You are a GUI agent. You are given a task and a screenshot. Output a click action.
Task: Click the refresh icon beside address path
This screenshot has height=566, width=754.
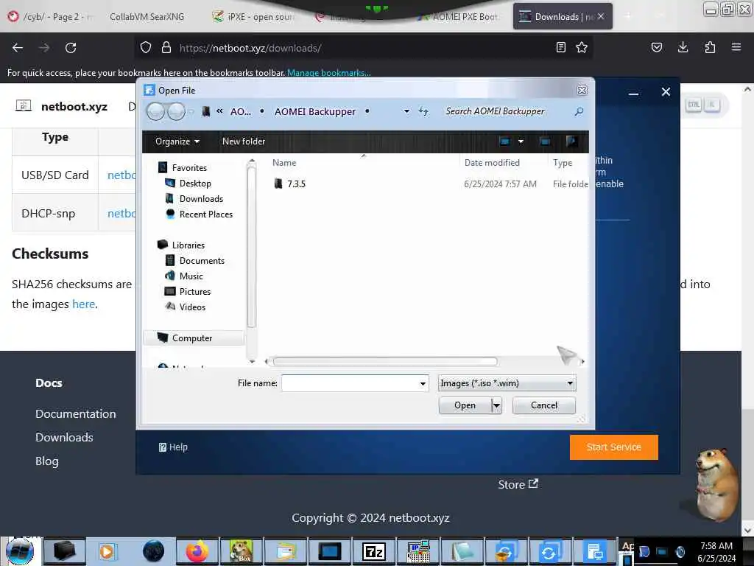[423, 111]
